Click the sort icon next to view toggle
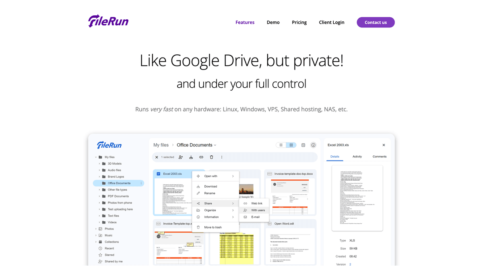Image resolution: width=483 pixels, height=266 pixels. (x=303, y=145)
